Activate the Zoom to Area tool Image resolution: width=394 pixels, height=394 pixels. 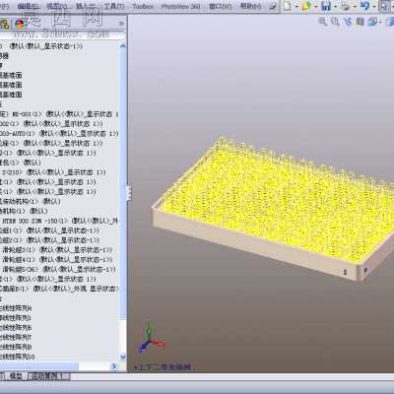click(335, 22)
